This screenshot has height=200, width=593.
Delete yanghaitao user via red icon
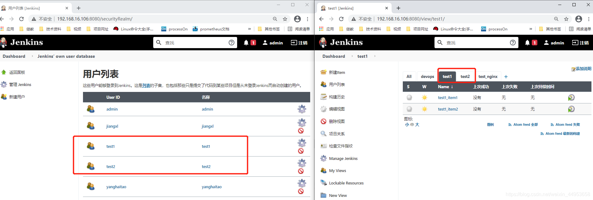(301, 191)
